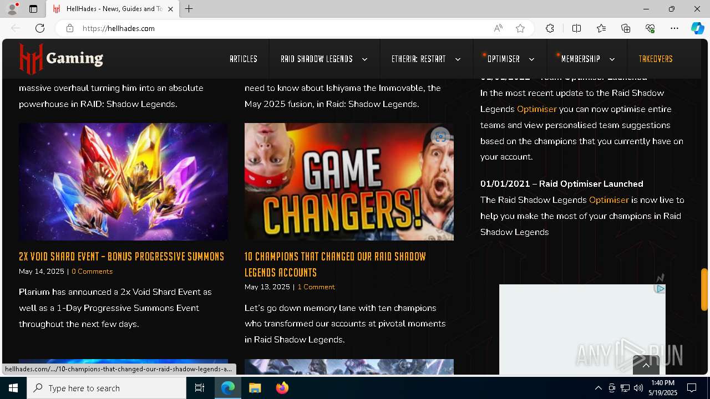Click the HH Gaming site logo

click(61, 58)
